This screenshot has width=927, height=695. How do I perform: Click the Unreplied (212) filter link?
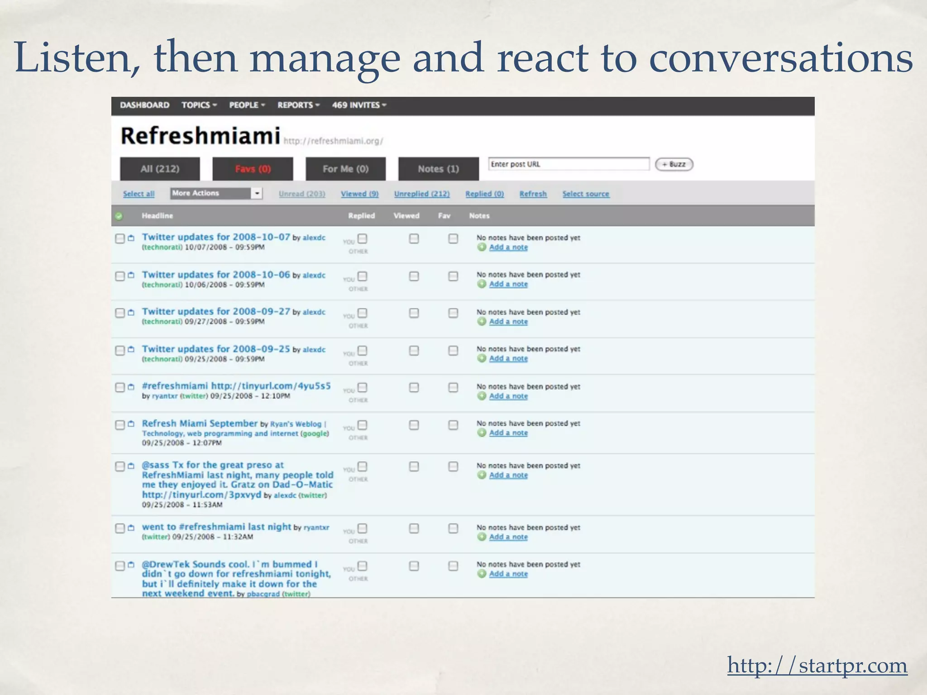click(x=421, y=194)
